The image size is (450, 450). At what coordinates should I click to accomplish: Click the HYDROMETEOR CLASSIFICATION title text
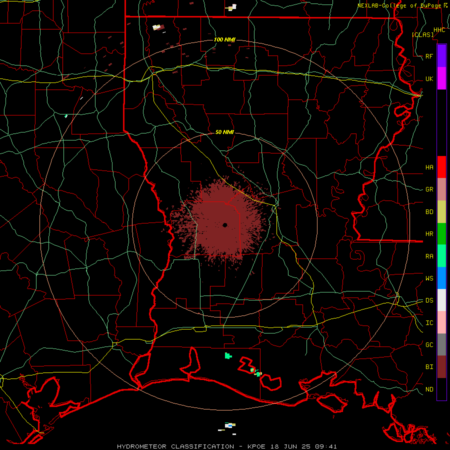coord(175,446)
